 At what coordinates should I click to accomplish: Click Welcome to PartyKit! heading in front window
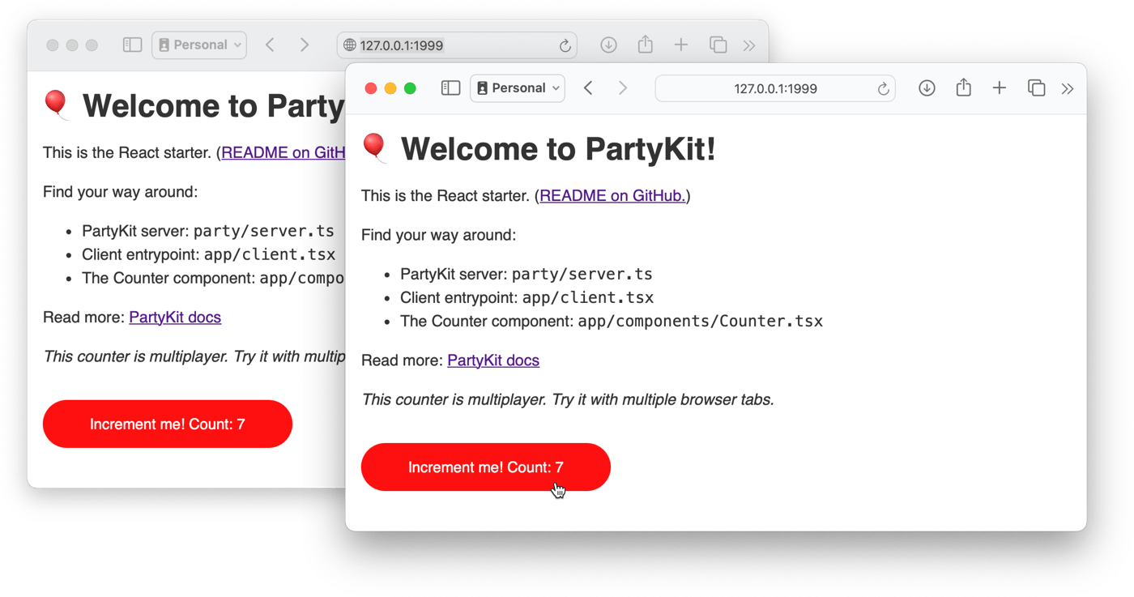(x=558, y=149)
